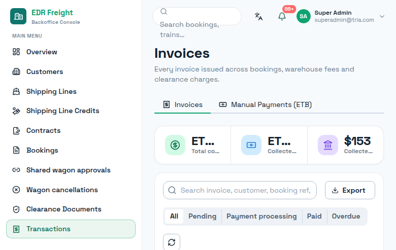The height and width of the screenshot is (250, 396).
Task: Click the Clearance Documents shield icon
Action: pos(16,209)
